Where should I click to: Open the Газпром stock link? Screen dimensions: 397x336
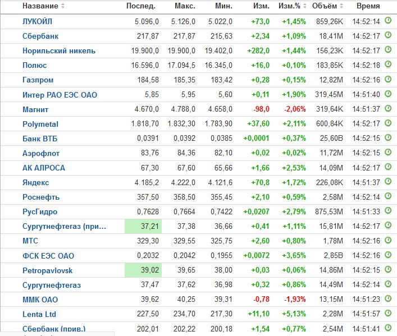click(38, 80)
